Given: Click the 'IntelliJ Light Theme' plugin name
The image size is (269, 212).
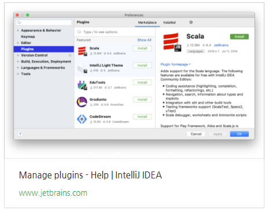Looking at the screenshot, I should coord(106,65).
